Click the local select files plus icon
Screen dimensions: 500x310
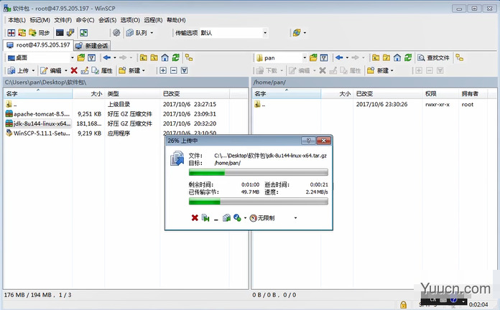[x=163, y=70]
